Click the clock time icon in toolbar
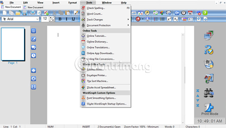The image size is (226, 128). [184, 13]
